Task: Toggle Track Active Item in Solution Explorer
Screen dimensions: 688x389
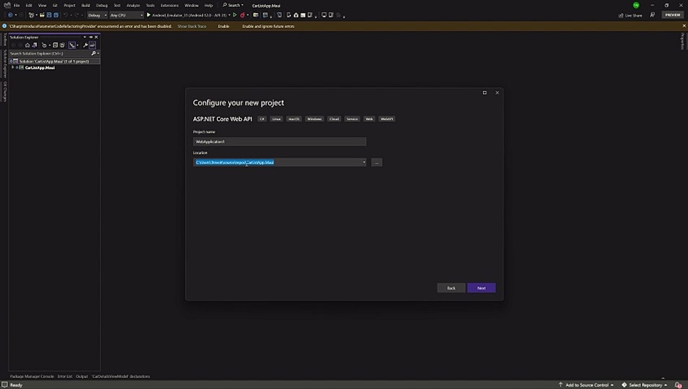Action: [x=72, y=45]
